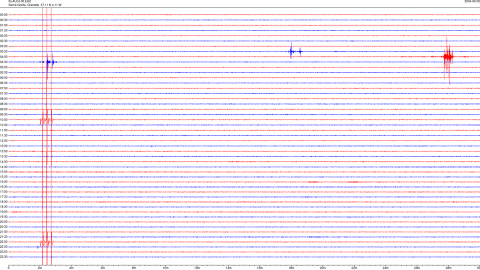The image size is (480, 270).
Task: Select the 03:00 time row label
Action: [4, 46]
